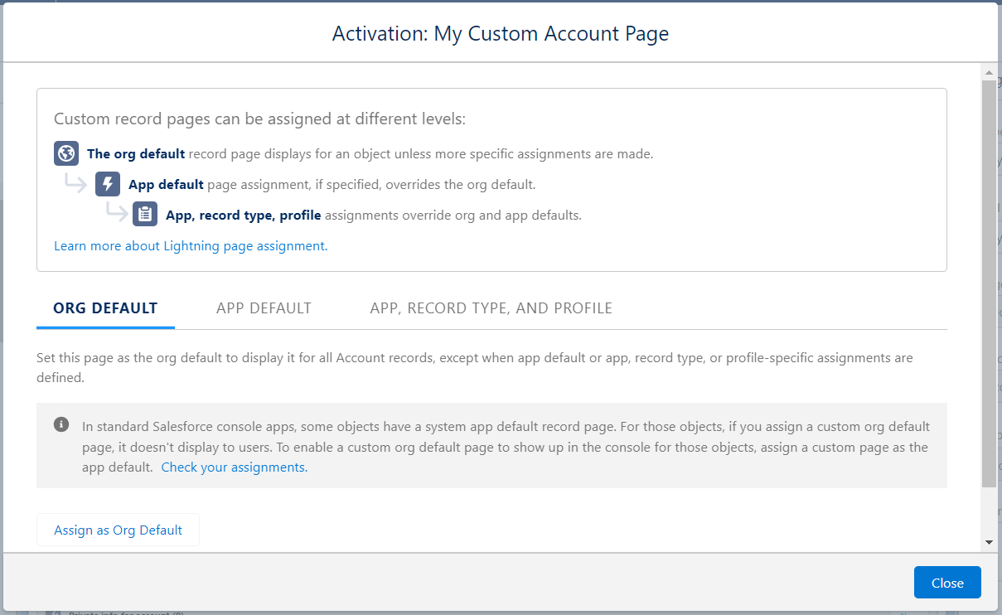This screenshot has height=615, width=1002.
Task: Switch to the APP DEFAULT tab
Action: click(x=264, y=308)
